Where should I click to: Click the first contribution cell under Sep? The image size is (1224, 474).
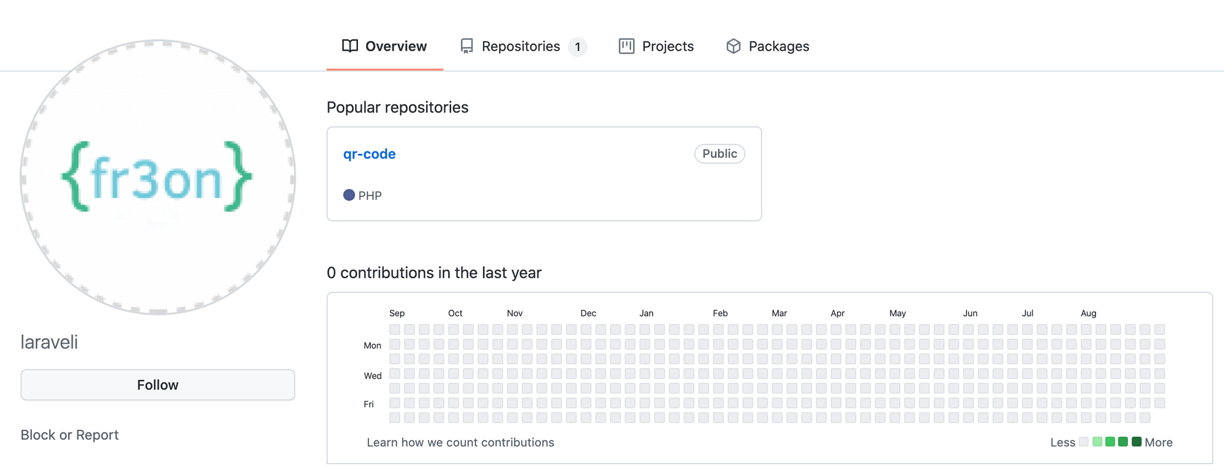coord(395,329)
